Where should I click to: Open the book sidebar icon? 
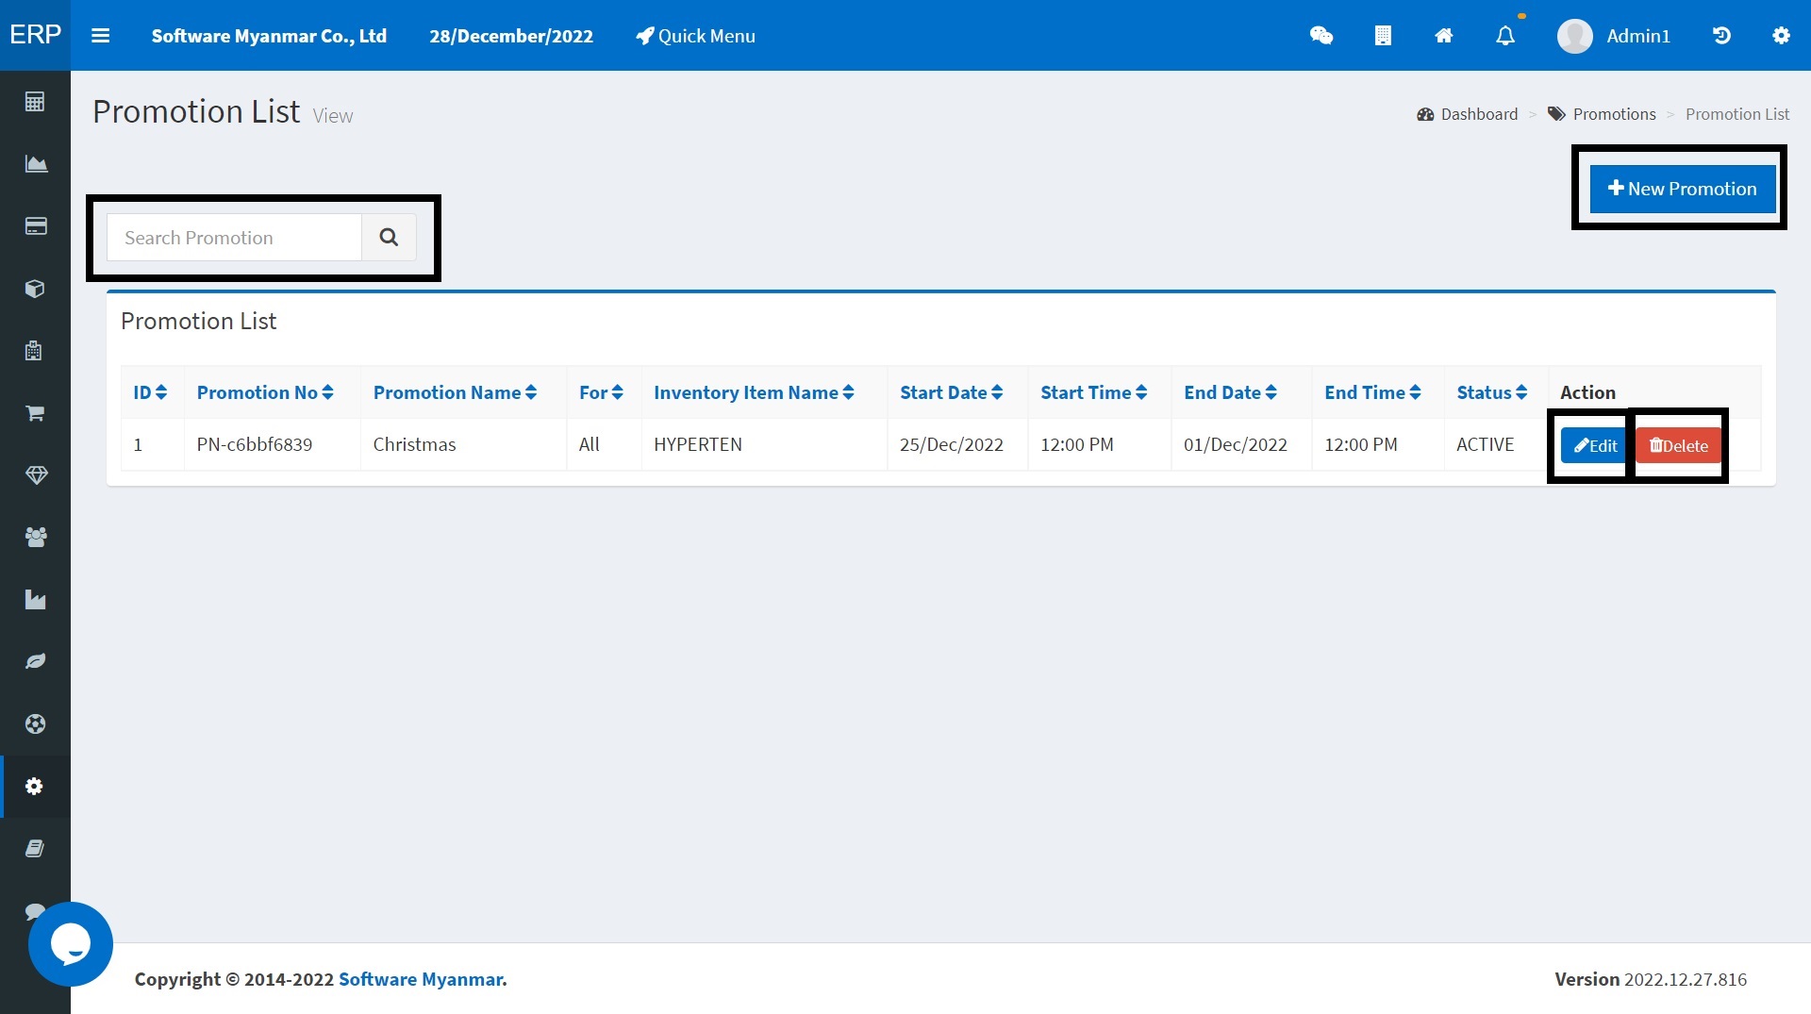point(35,848)
